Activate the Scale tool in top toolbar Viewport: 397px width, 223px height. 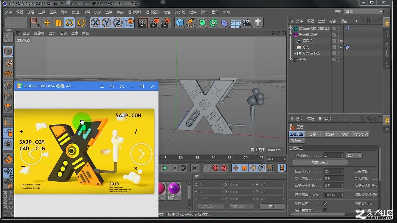click(x=58, y=23)
